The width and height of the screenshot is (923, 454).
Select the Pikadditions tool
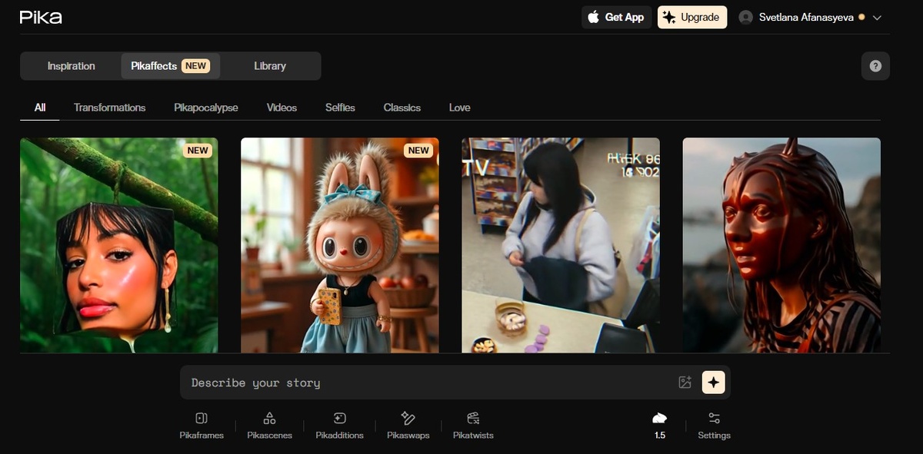339,425
